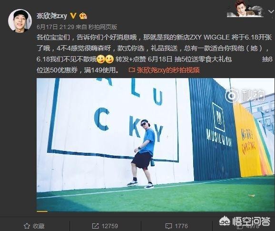Open reposts count 12759
The width and height of the screenshot is (275, 231).
(x=109, y=226)
